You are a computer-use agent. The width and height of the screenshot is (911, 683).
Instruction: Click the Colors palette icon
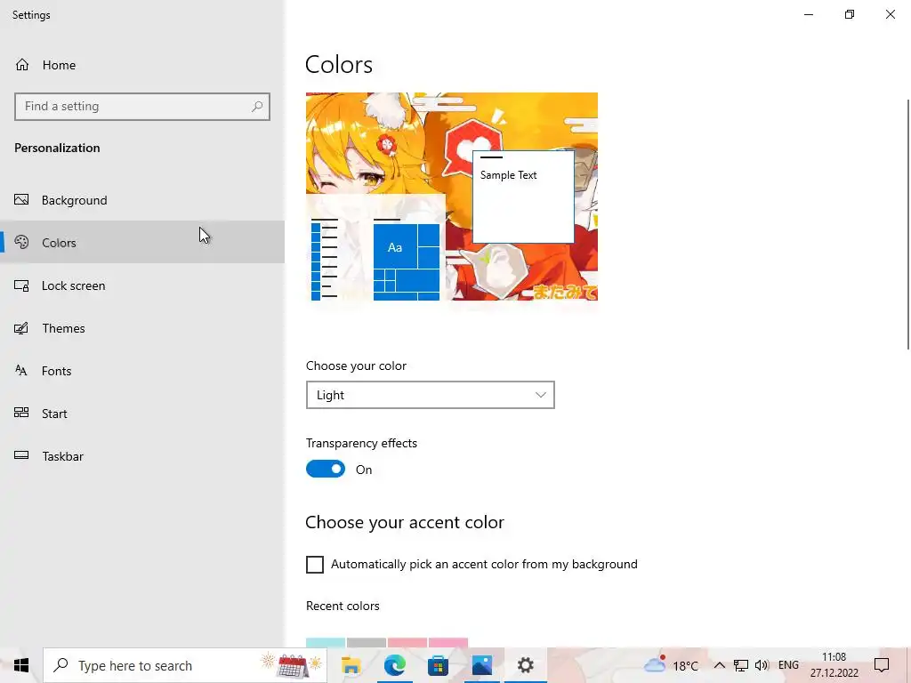click(21, 242)
